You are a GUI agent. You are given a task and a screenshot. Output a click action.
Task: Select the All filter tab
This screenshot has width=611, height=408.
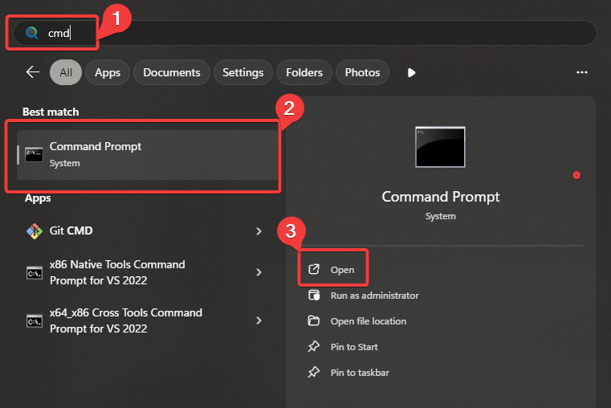pos(66,72)
